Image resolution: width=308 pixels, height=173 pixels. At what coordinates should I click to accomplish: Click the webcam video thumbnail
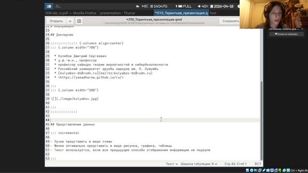point(274,14)
